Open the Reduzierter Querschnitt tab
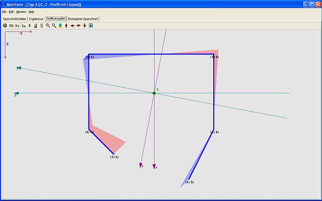 [83, 19]
